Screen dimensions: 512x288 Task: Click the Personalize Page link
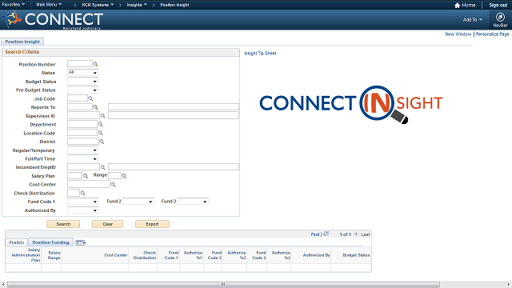493,34
